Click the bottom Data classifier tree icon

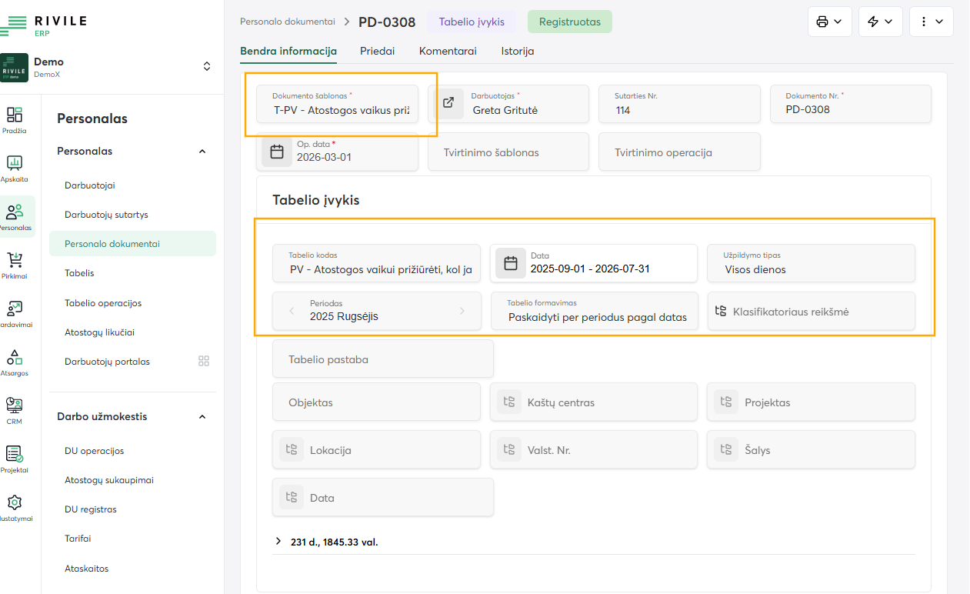point(292,497)
